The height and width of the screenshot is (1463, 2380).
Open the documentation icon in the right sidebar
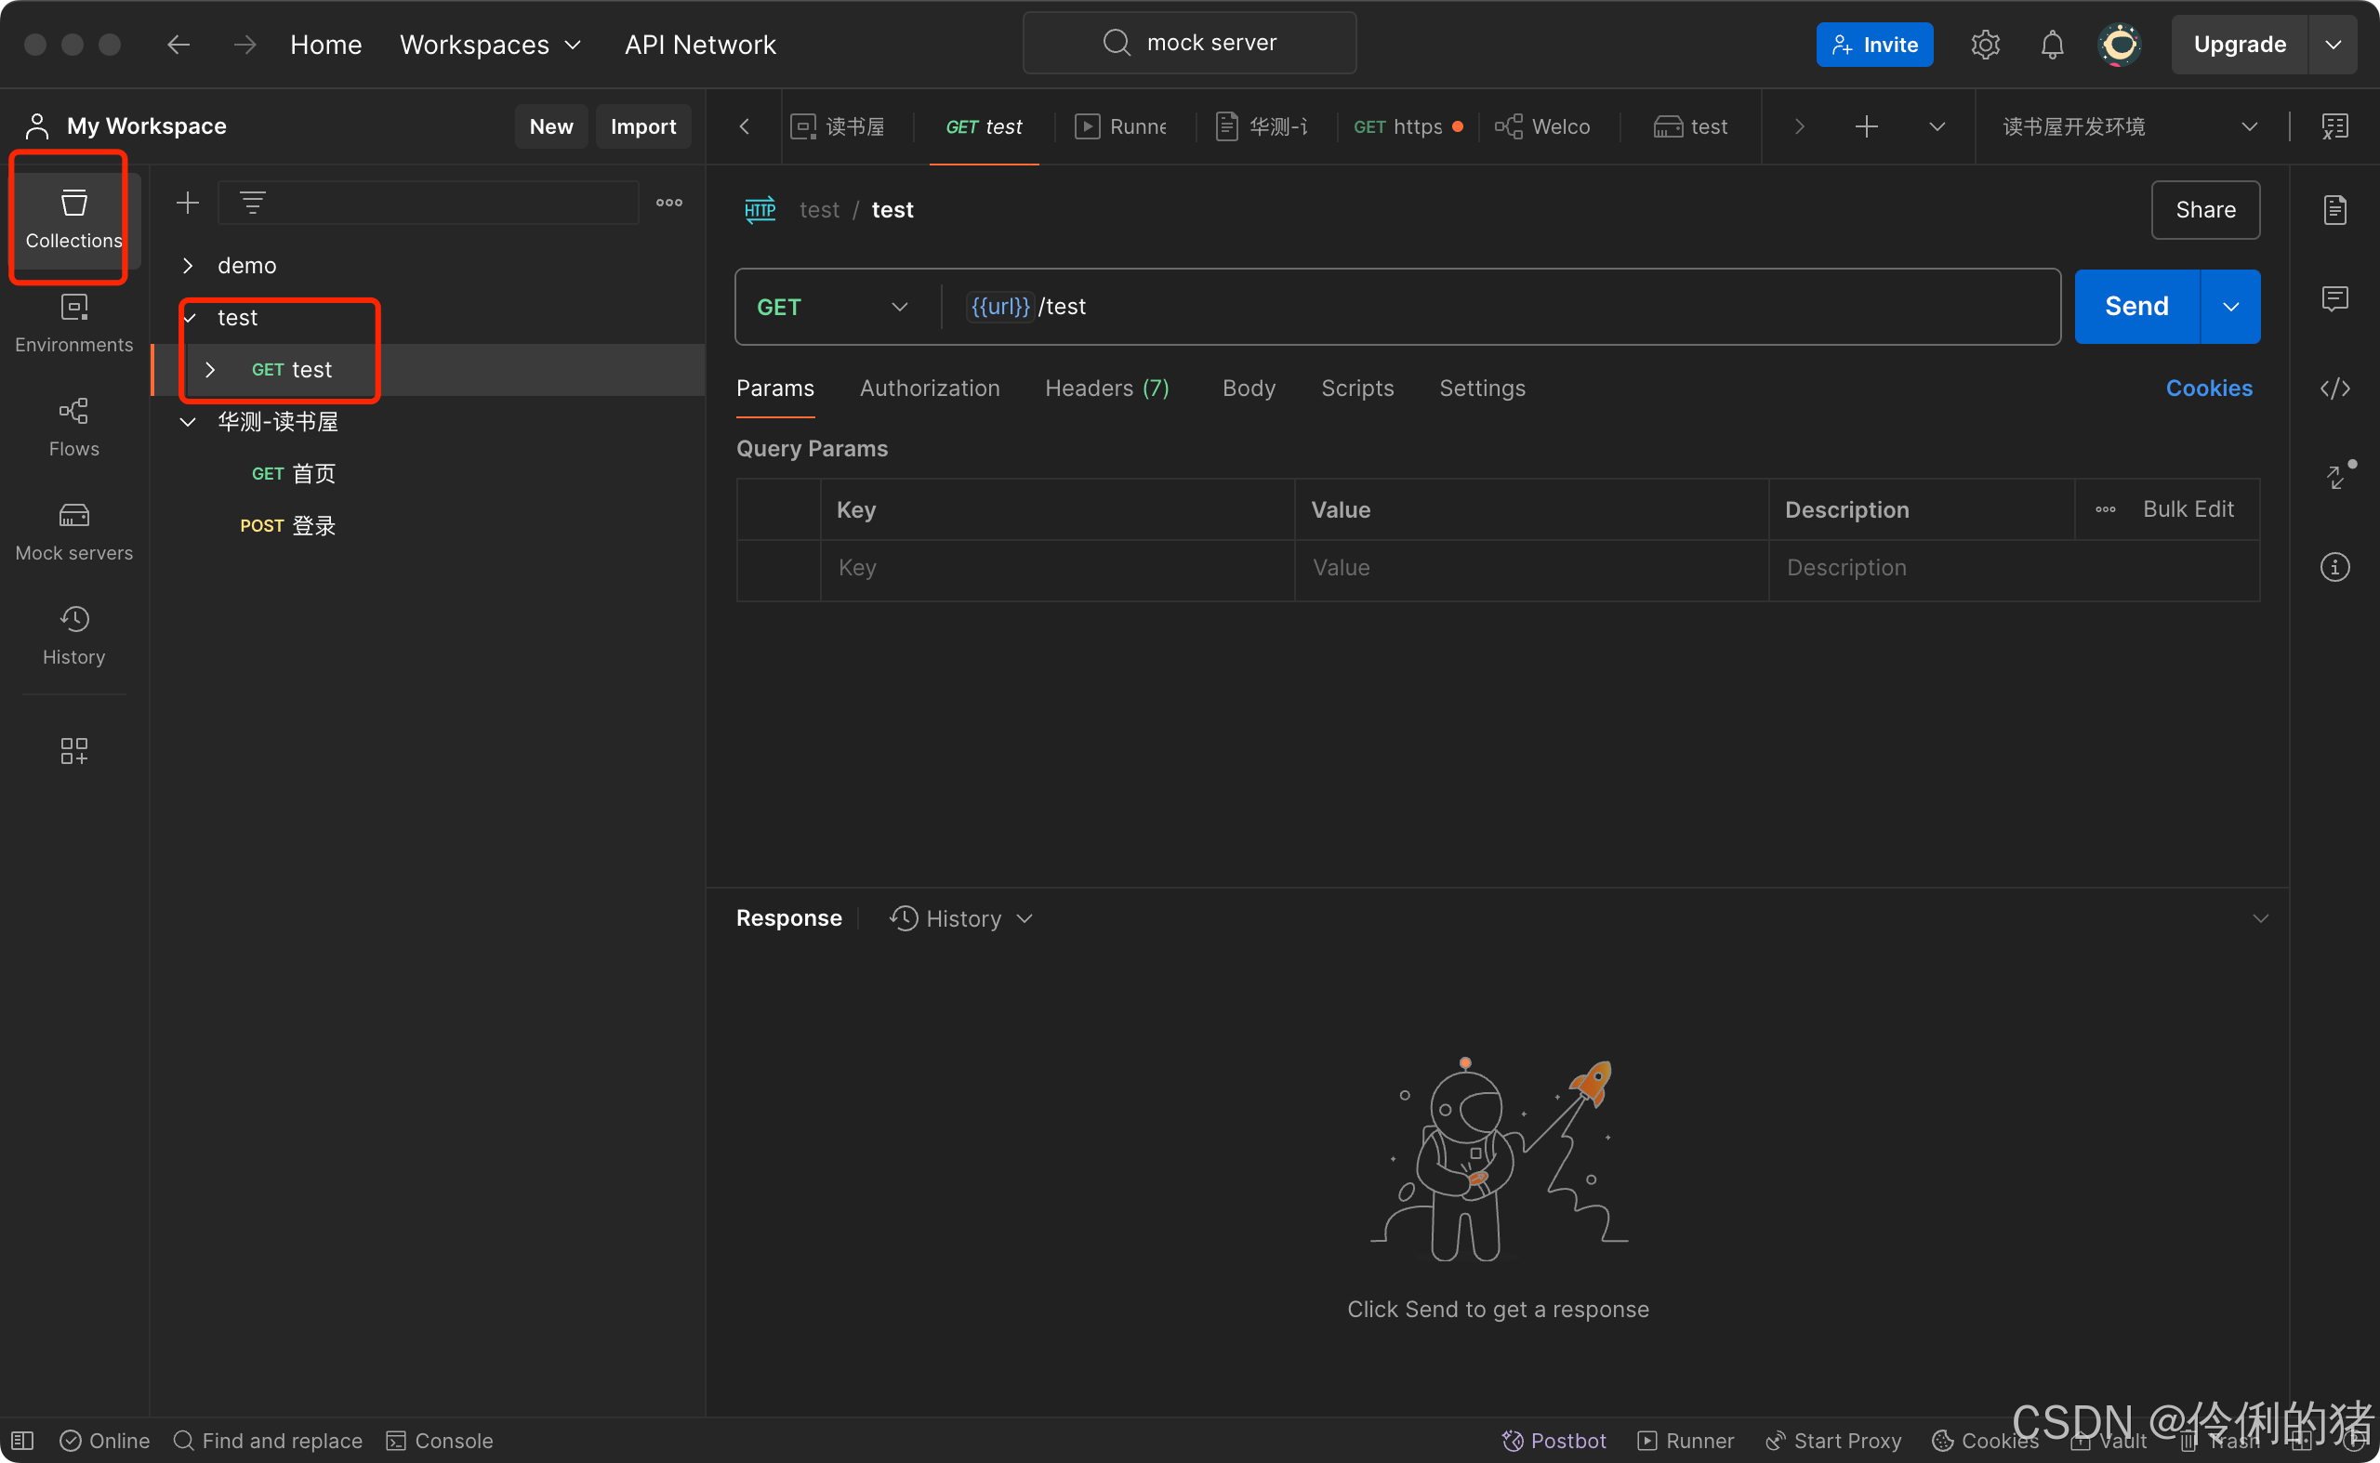pos(2334,209)
